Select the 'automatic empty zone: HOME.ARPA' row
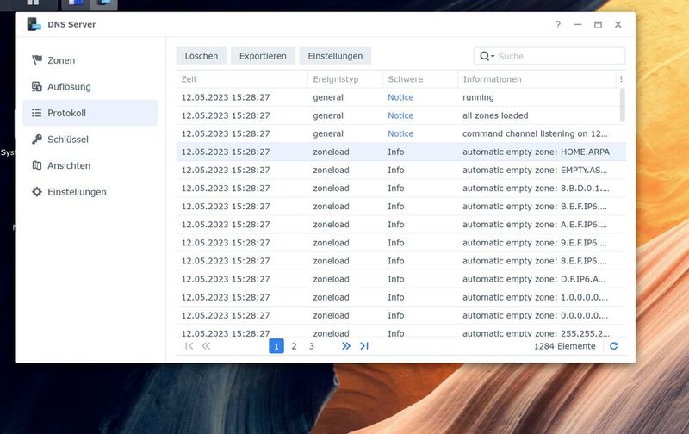 [x=400, y=152]
